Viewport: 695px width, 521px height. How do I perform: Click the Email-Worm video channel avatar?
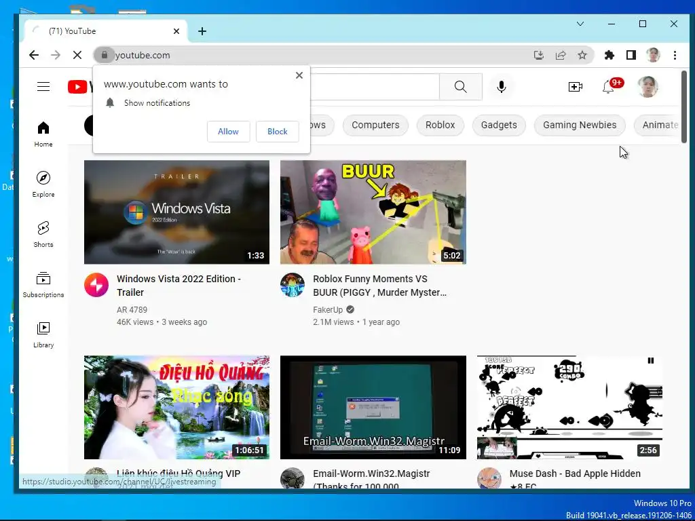[293, 478]
